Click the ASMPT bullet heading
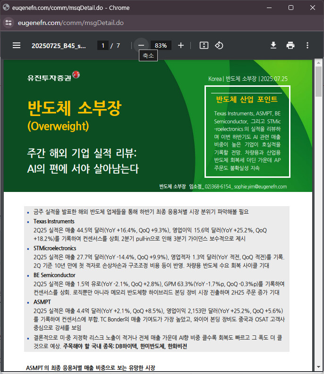 pos(42,302)
